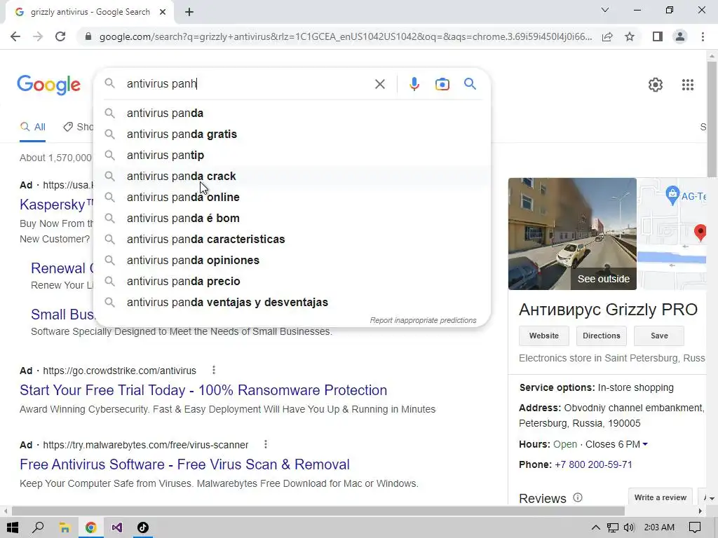Open the Grizzly PRO Website button
718x538 pixels.
pyautogui.click(x=544, y=336)
